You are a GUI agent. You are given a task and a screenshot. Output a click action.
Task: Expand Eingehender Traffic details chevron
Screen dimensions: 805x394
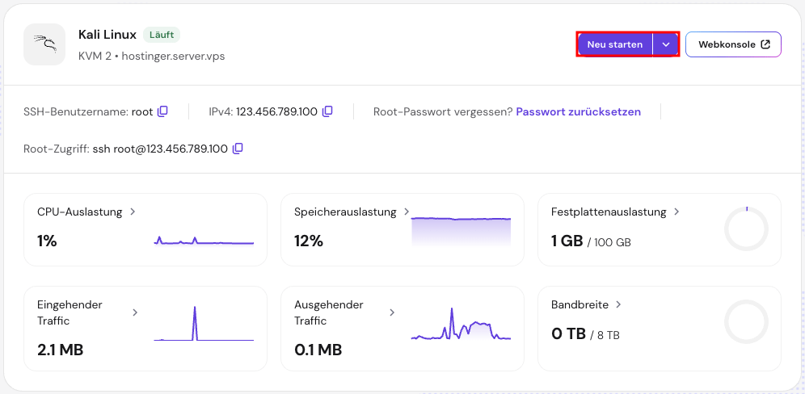tap(135, 312)
